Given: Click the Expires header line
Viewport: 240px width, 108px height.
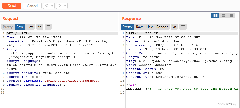Looking at the screenshot, I should pyautogui.click(x=166, y=49).
